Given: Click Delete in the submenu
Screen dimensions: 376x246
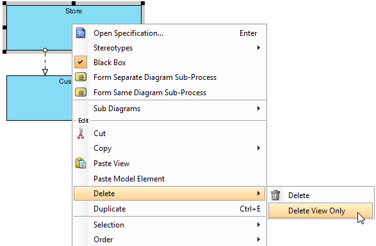Looking at the screenshot, I should (321, 196).
